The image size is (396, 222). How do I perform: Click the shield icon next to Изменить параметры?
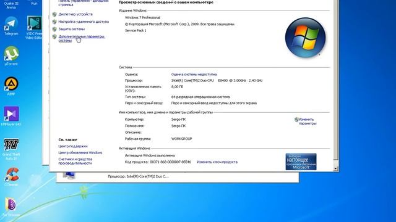point(296,120)
